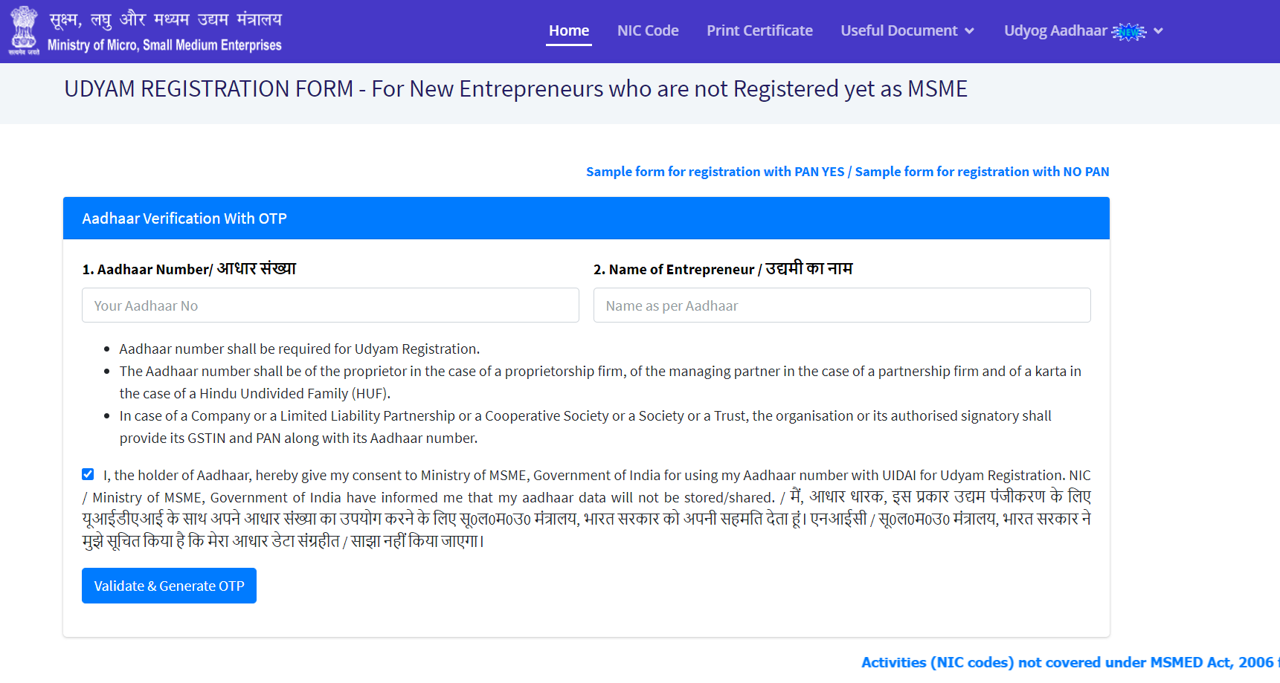Open the Udyog Aadhaar menu
This screenshot has width=1280, height=683.
(1055, 31)
